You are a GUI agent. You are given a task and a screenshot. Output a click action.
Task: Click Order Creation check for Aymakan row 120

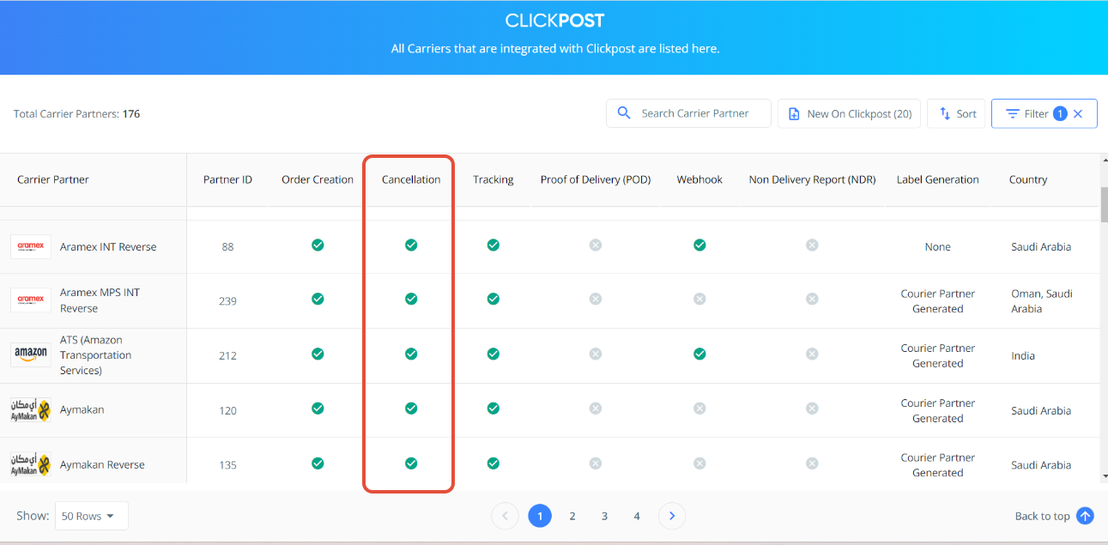pos(318,409)
